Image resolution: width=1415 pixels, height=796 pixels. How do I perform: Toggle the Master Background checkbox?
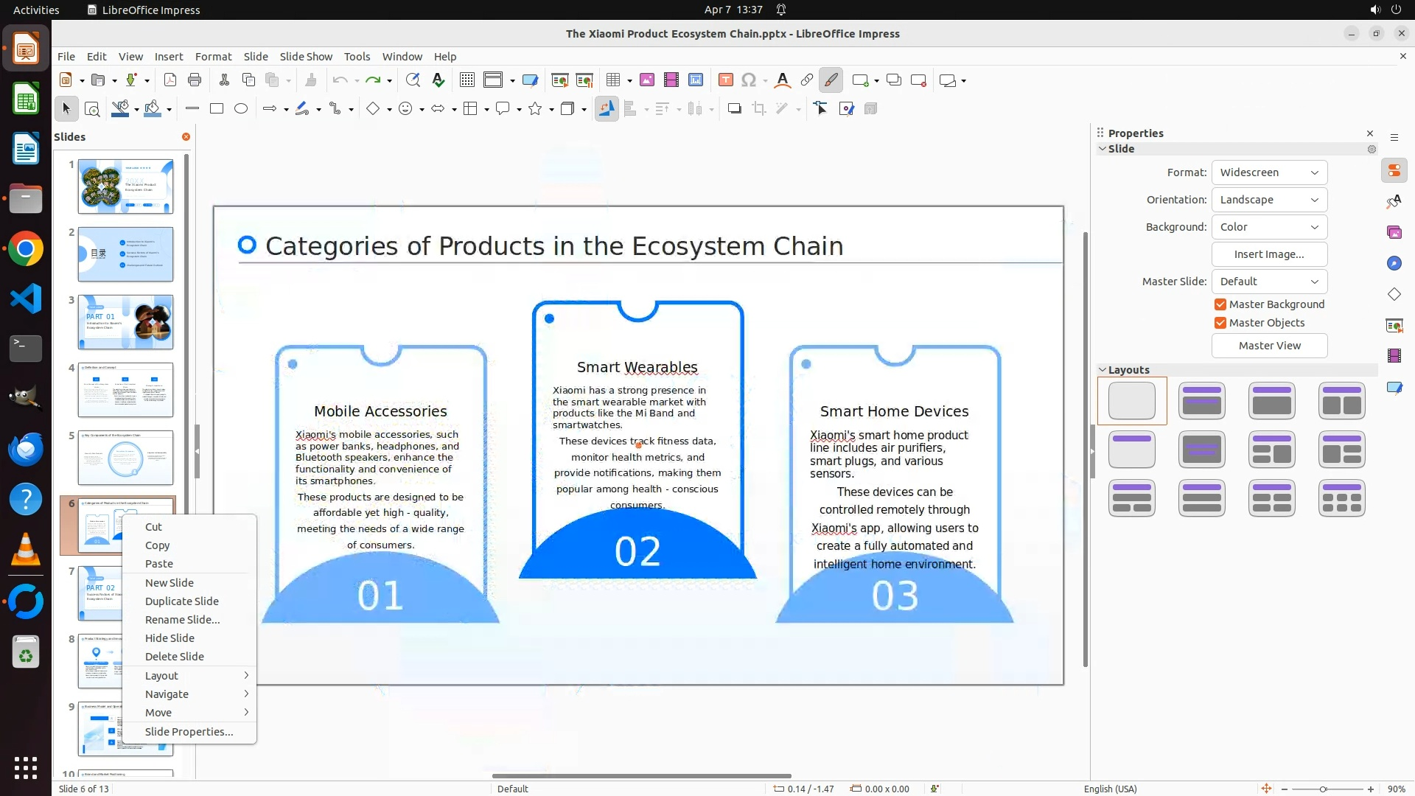click(1220, 304)
